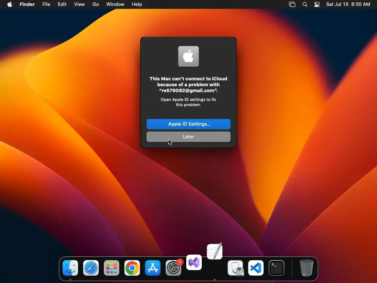Open the Help menu

coord(137,4)
